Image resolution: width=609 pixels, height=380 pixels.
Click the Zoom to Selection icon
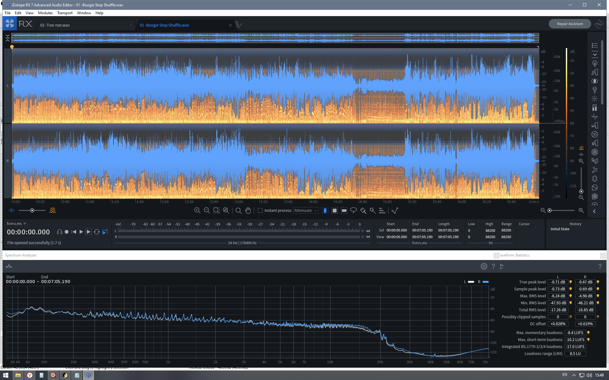[x=216, y=210]
